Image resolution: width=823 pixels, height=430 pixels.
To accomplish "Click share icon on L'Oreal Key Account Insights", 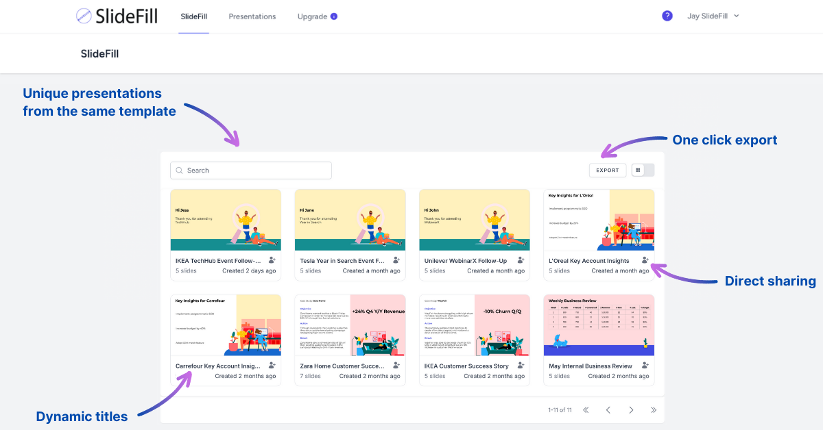I will pos(645,261).
